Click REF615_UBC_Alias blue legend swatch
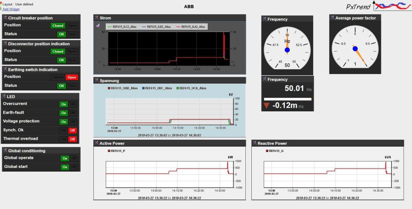412x209 pixels. pos(143,88)
